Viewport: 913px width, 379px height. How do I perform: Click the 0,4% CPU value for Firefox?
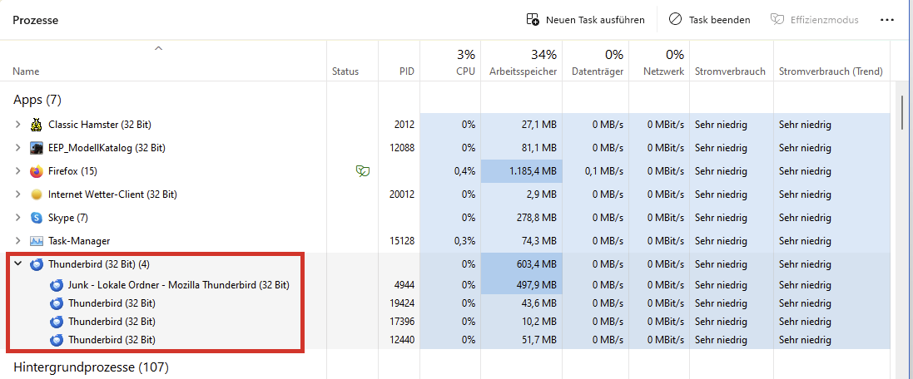464,171
